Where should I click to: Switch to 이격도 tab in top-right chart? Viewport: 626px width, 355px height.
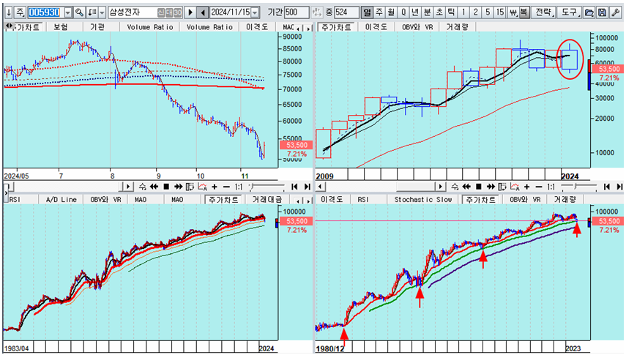pos(376,27)
